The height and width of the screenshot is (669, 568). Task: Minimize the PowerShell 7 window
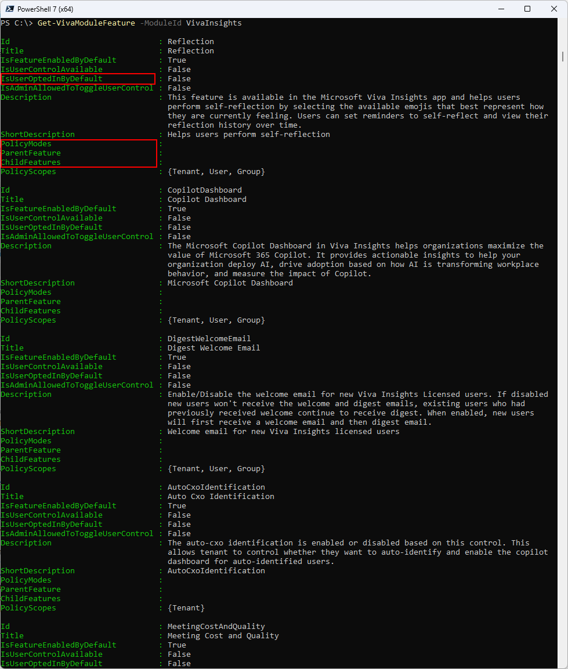click(x=501, y=9)
